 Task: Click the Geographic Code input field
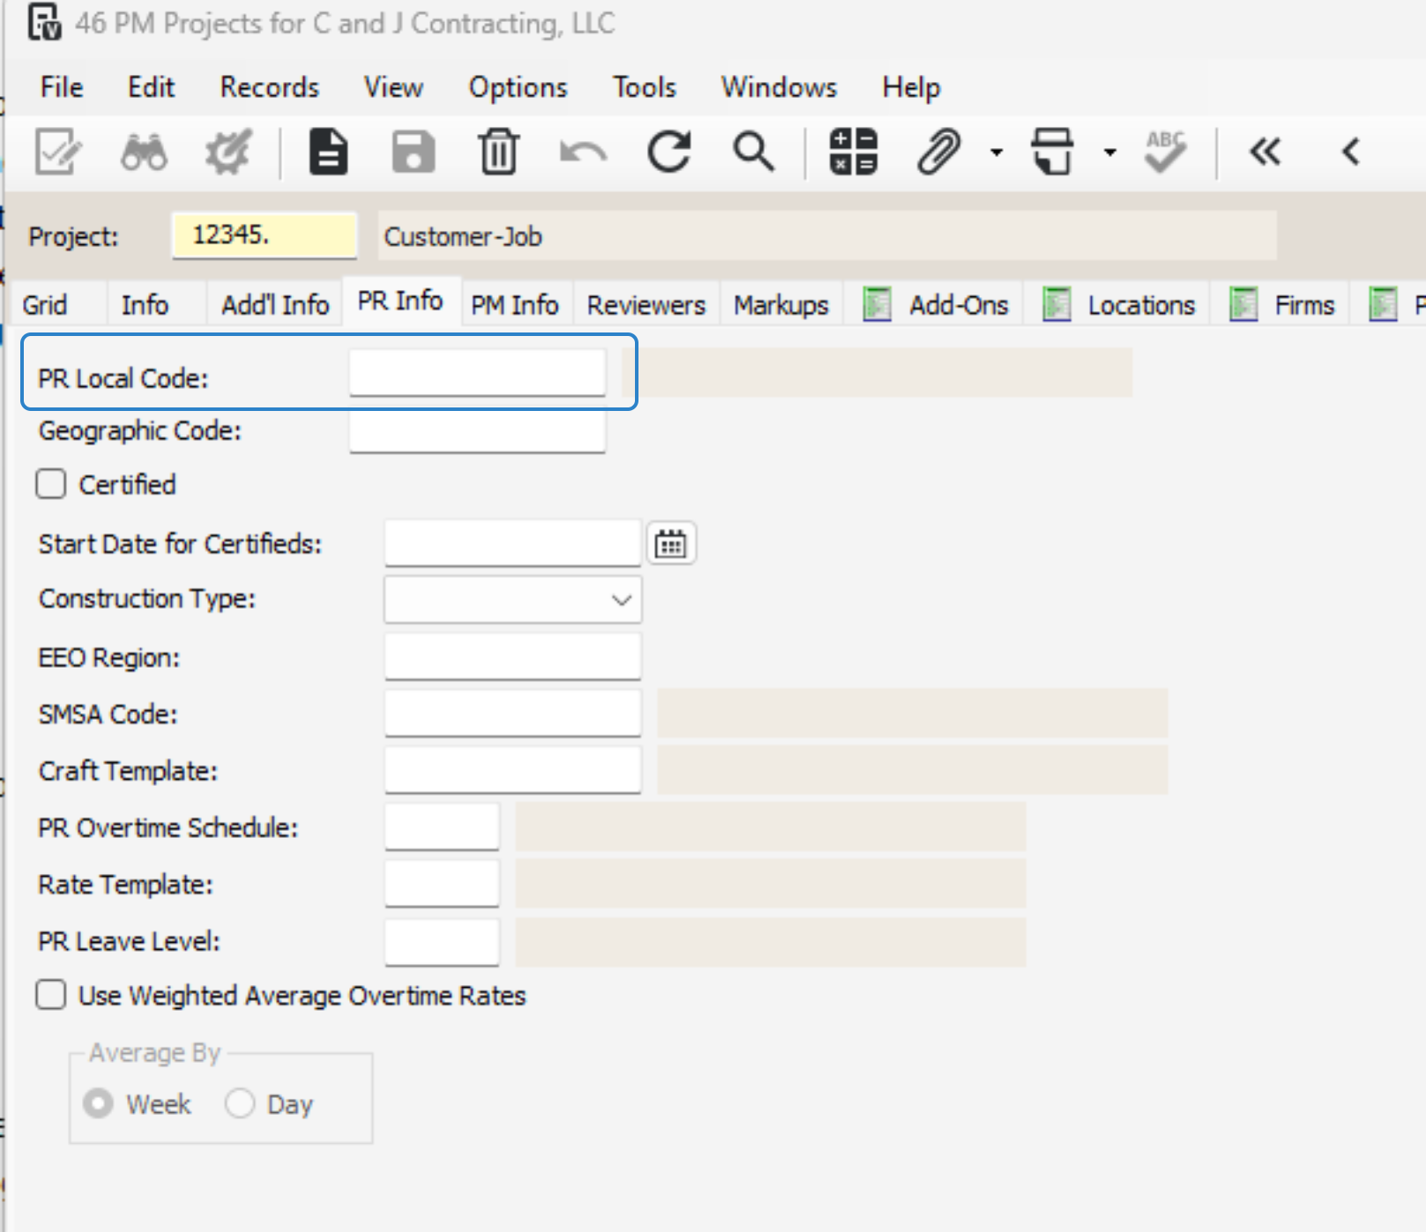pos(477,430)
